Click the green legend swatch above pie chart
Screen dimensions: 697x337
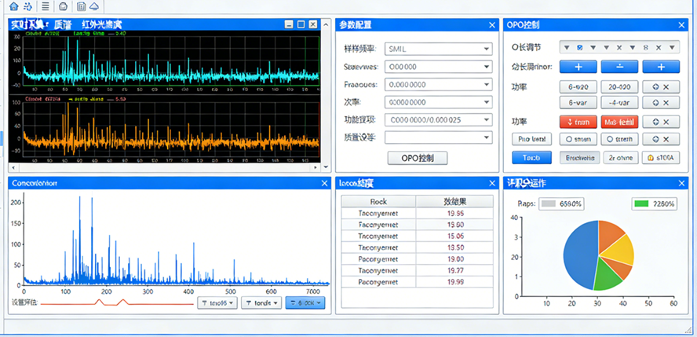641,204
